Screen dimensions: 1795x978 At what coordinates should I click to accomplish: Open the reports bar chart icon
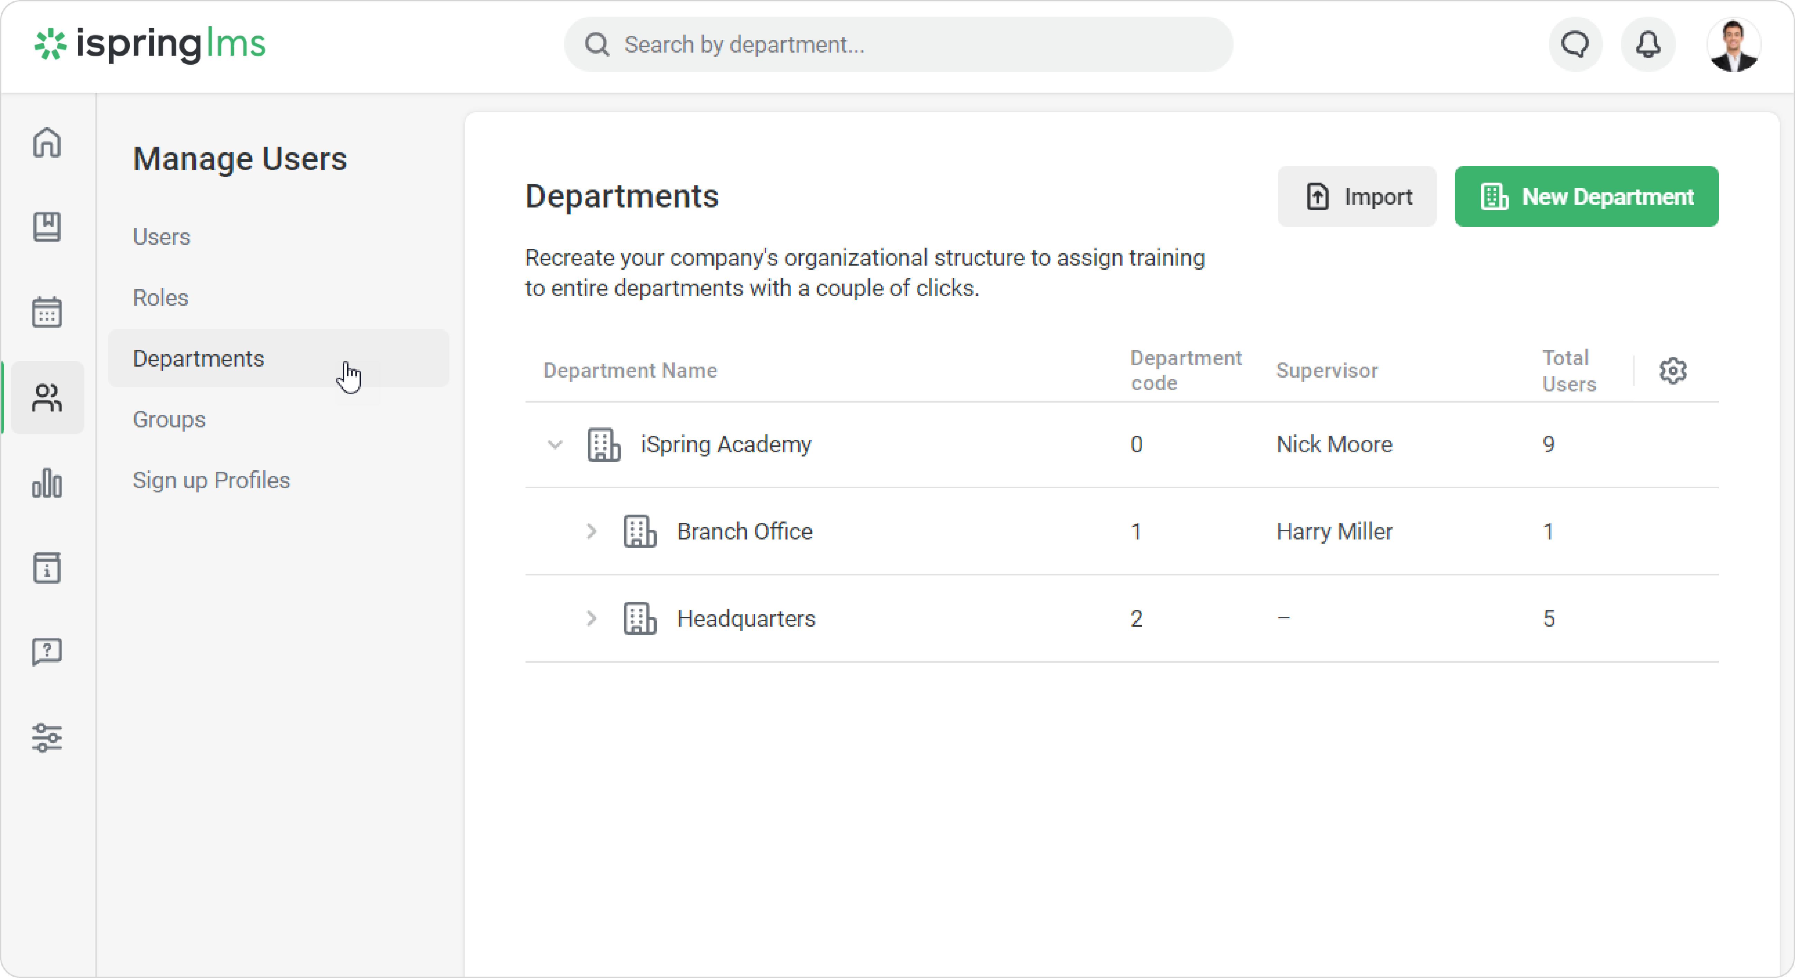pos(47,483)
